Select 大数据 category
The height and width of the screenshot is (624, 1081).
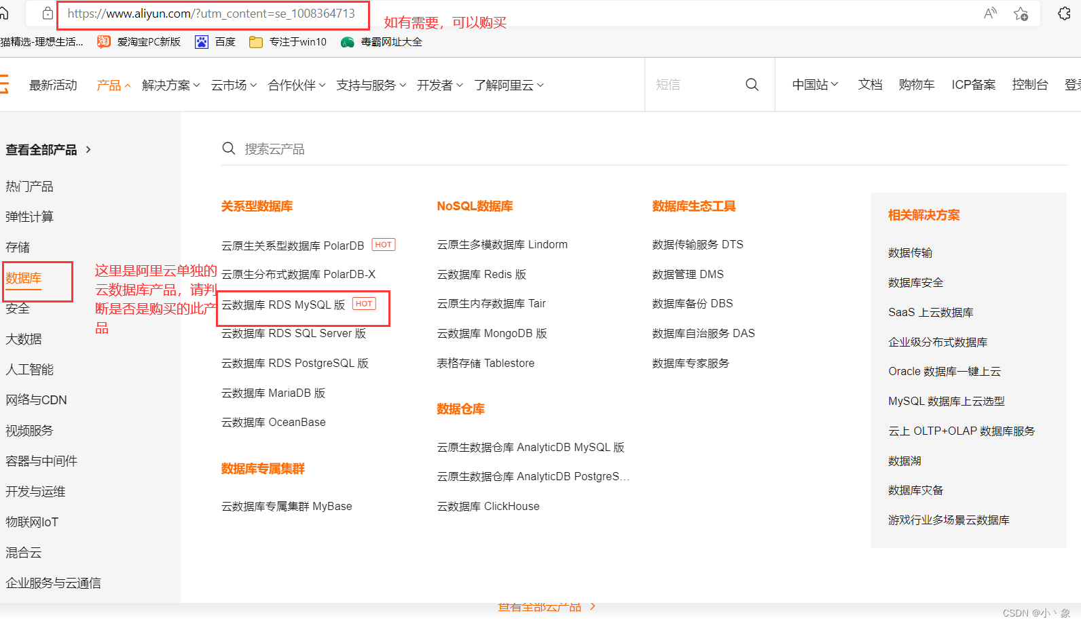pyautogui.click(x=24, y=339)
